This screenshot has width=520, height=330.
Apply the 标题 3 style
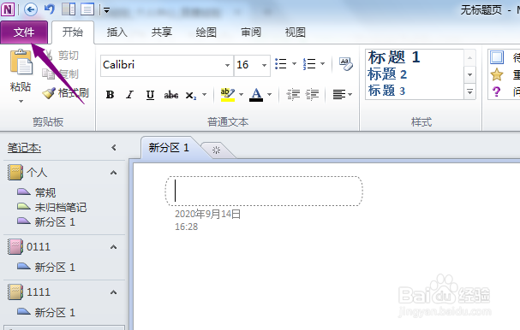coord(386,91)
